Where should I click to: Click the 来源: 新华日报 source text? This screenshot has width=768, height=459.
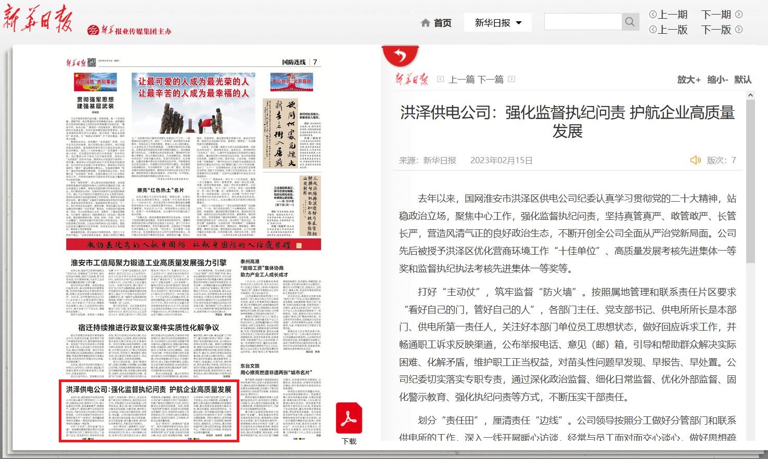click(428, 160)
